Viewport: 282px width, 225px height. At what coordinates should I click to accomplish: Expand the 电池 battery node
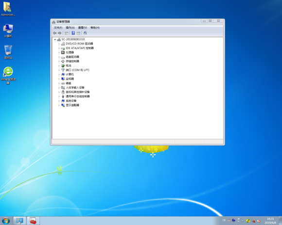(59, 65)
